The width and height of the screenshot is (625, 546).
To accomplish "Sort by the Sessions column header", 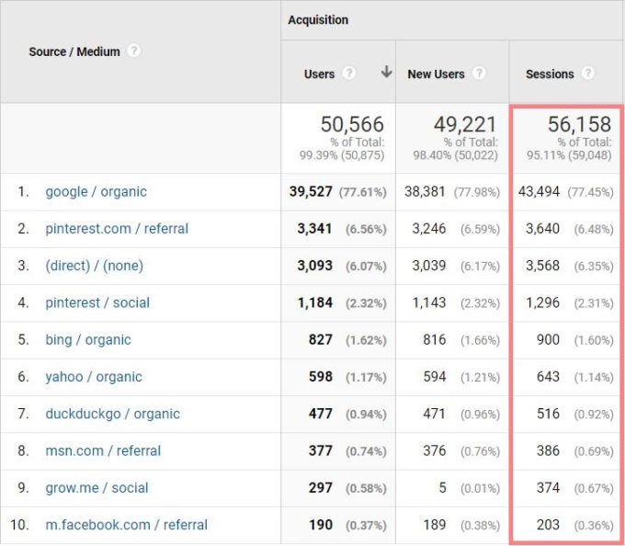I will pyautogui.click(x=550, y=74).
